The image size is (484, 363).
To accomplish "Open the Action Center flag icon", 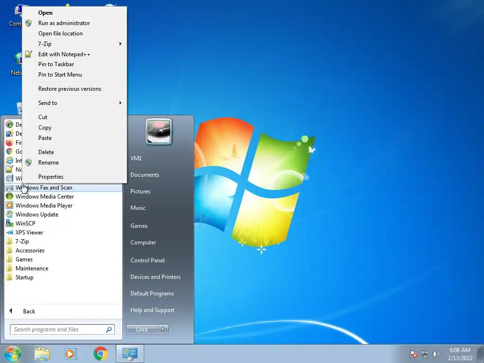I will pyautogui.click(x=414, y=354).
